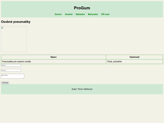The height and width of the screenshot is (123, 164).
Task: Open the Nákladné navigation link
Action: (x=80, y=14)
